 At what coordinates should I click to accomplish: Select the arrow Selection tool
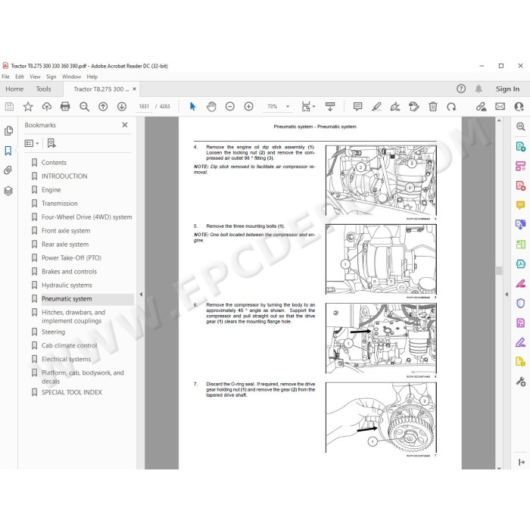(192, 107)
